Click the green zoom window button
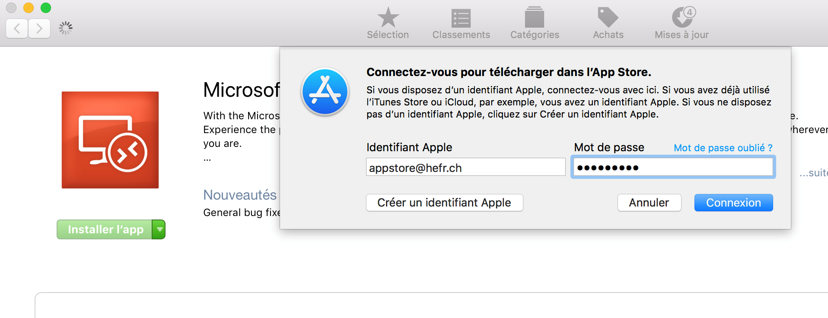The image size is (828, 318). point(46,8)
